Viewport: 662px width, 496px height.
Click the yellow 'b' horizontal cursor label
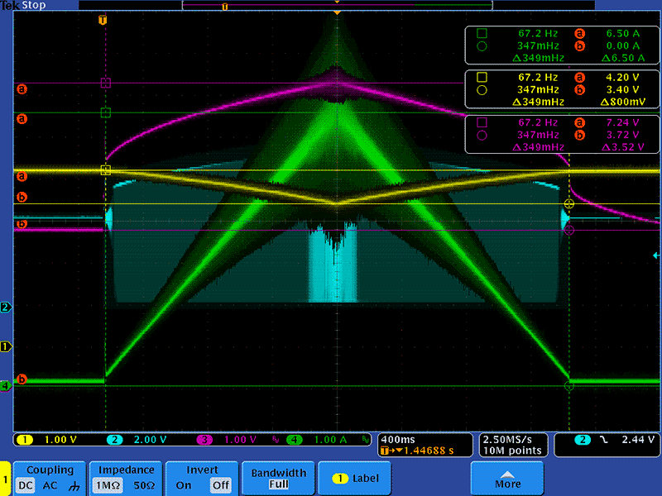coord(22,197)
